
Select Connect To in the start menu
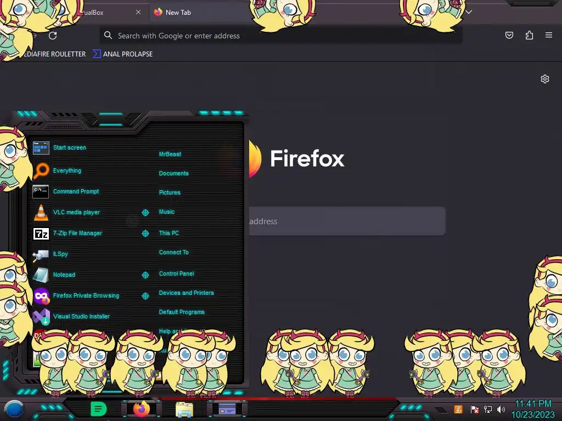(173, 252)
